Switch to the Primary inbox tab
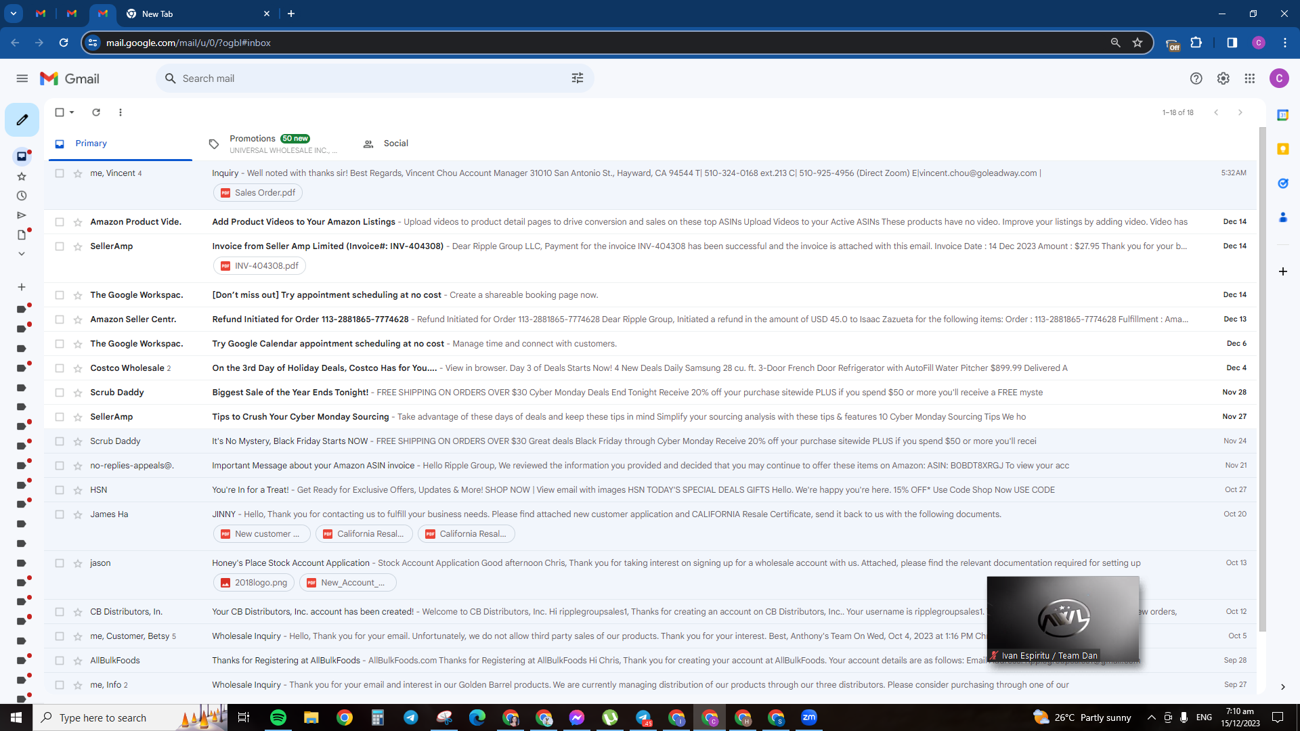This screenshot has width=1300, height=731. point(121,143)
